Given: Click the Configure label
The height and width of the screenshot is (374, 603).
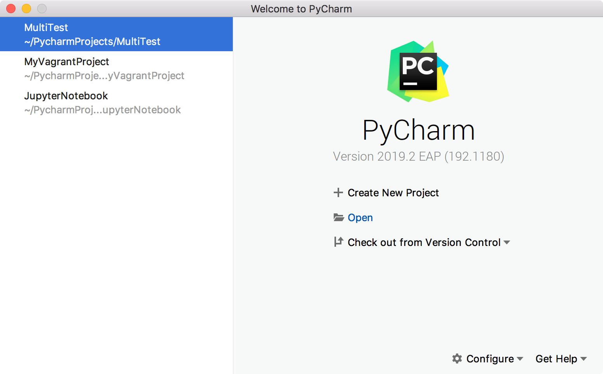Looking at the screenshot, I should click(490, 359).
